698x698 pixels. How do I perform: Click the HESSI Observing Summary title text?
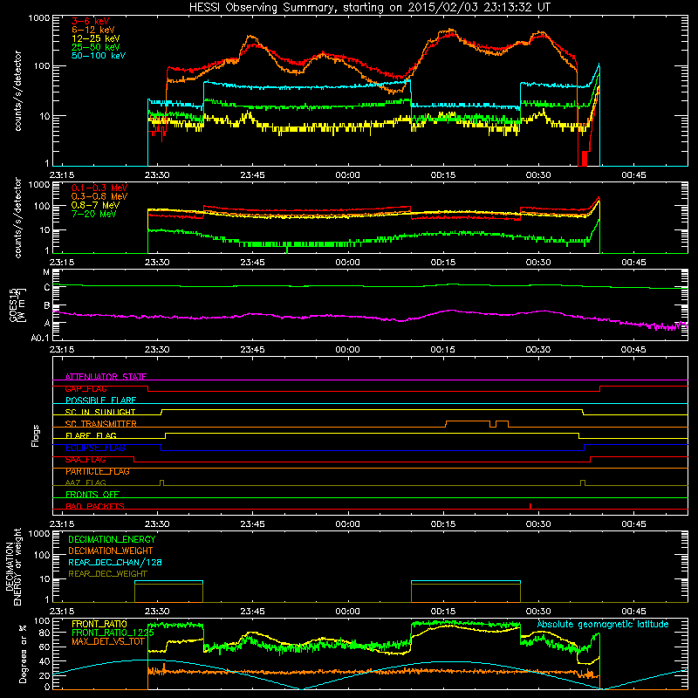coord(370,7)
